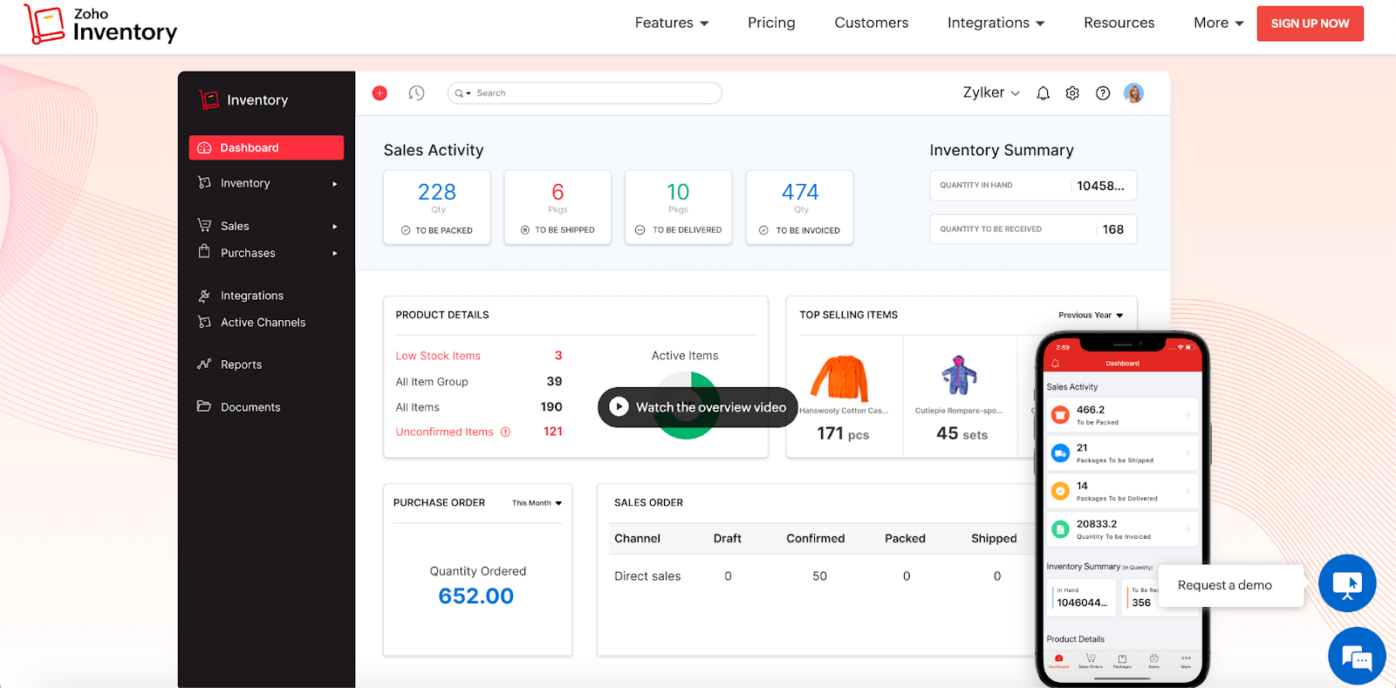Select Dashboard in the sidebar
This screenshot has height=688, width=1396.
[266, 148]
